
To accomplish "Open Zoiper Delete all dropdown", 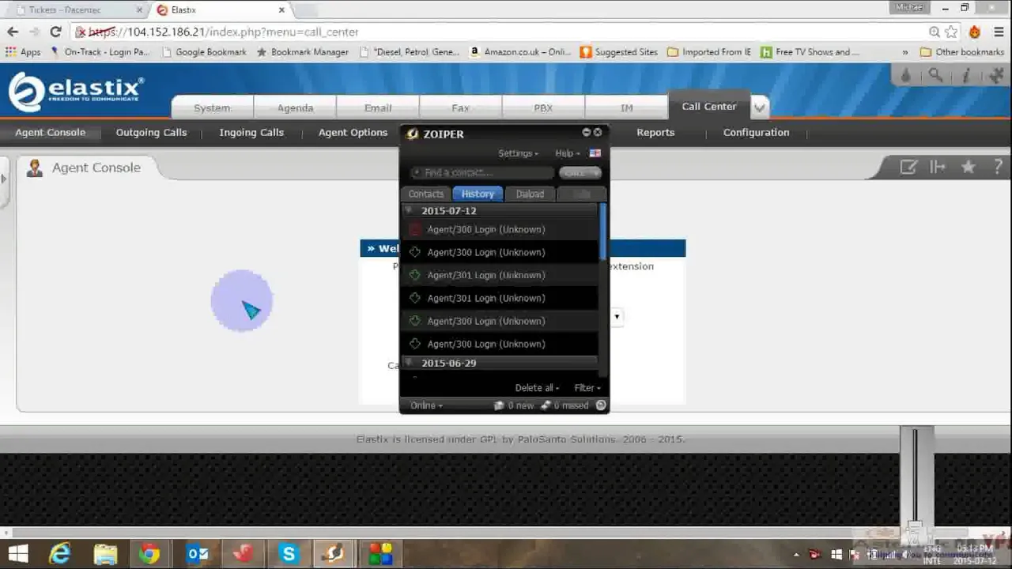I will 537,388.
